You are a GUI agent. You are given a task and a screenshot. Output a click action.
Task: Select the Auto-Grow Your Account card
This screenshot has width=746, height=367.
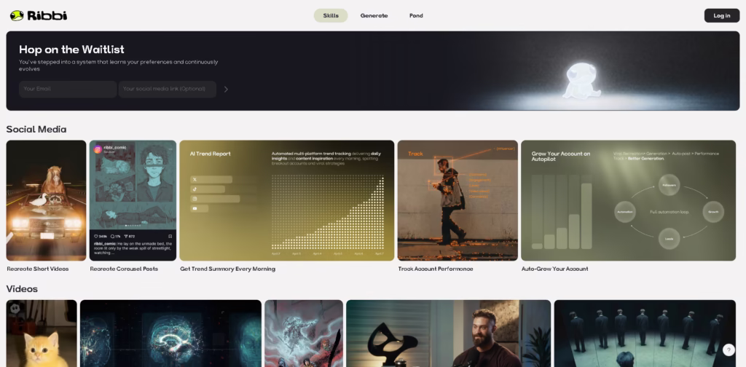pyautogui.click(x=628, y=200)
